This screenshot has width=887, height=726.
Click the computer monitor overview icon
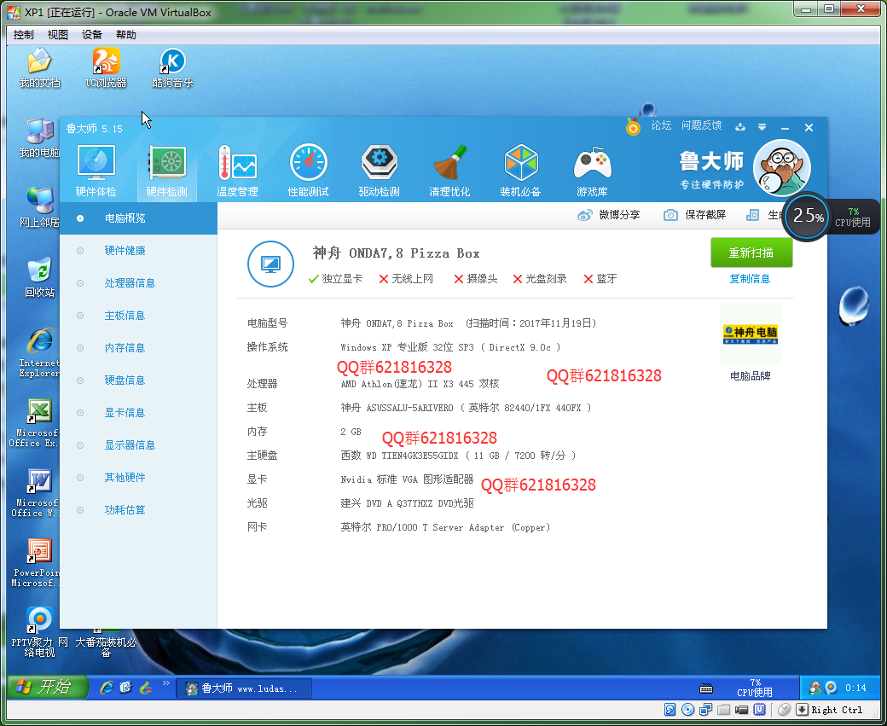270,264
